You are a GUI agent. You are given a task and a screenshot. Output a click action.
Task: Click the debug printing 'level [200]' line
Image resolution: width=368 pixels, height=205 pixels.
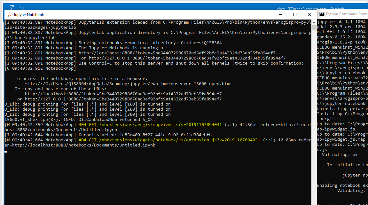[88, 109]
